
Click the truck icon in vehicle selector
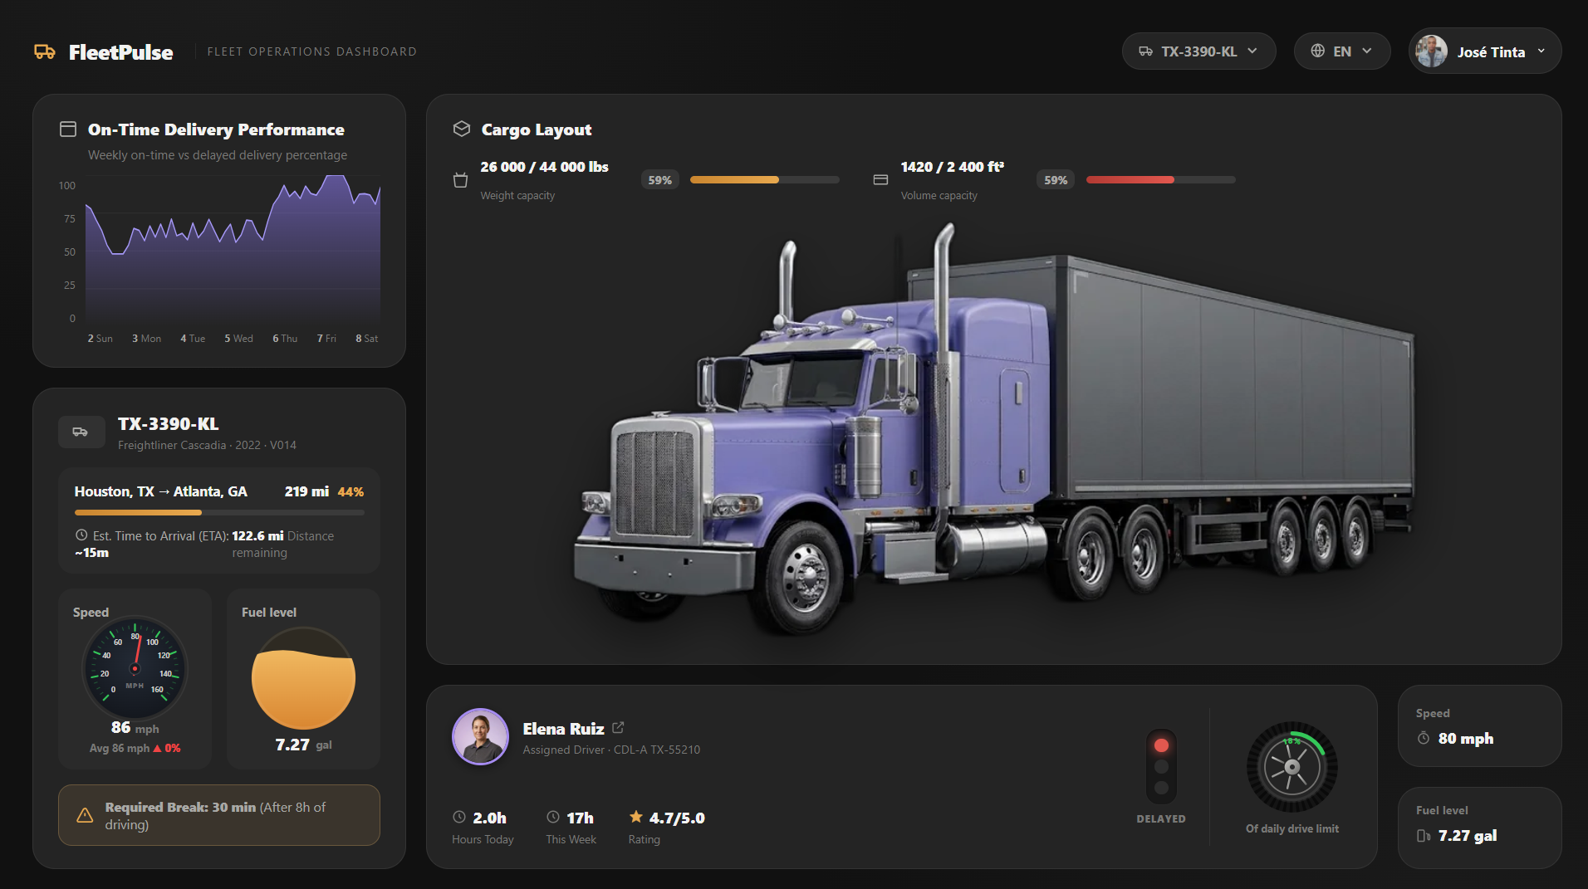(1145, 51)
